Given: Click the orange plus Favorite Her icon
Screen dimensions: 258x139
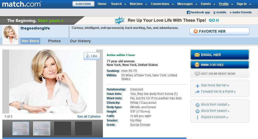Looking at the screenshot, I should pyautogui.click(x=196, y=31).
